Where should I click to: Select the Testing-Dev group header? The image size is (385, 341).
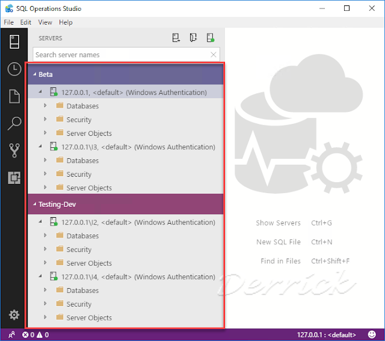click(x=126, y=204)
